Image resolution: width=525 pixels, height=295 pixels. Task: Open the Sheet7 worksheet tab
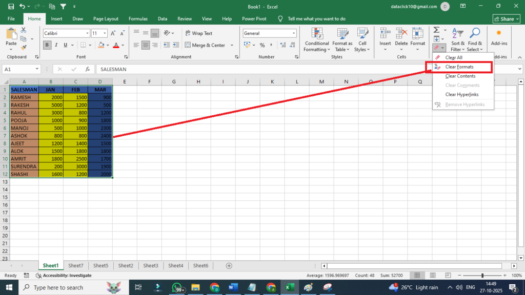point(75,265)
